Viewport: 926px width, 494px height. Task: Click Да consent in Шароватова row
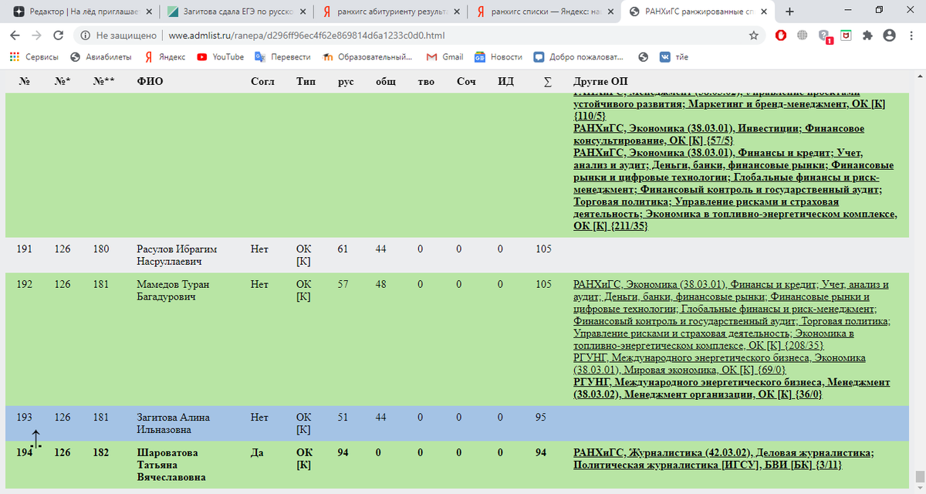tap(258, 453)
